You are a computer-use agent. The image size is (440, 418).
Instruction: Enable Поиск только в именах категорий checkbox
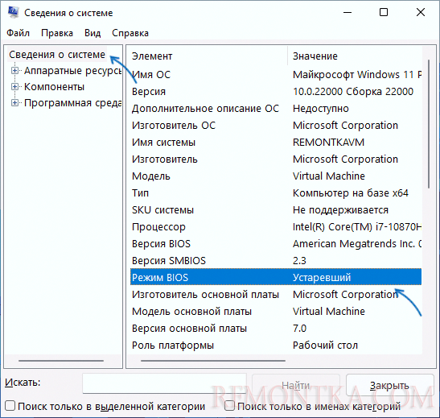229,405
